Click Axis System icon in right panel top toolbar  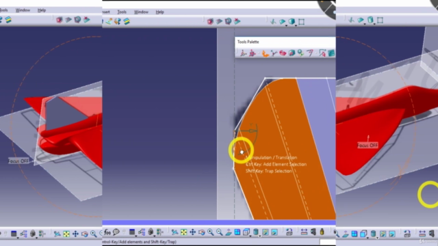[x=352, y=20]
